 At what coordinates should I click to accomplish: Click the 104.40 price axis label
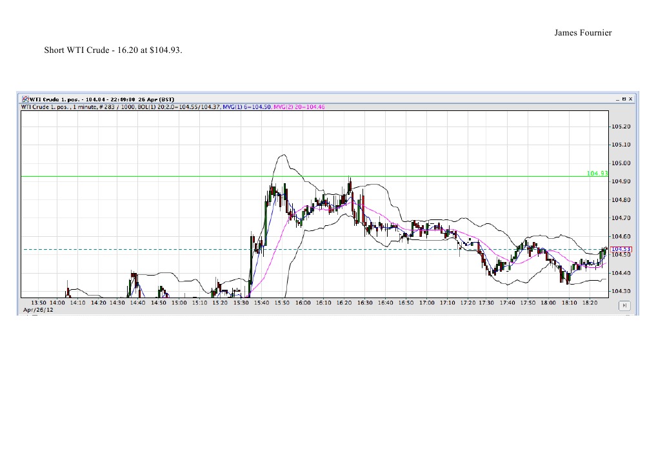pyautogui.click(x=621, y=273)
